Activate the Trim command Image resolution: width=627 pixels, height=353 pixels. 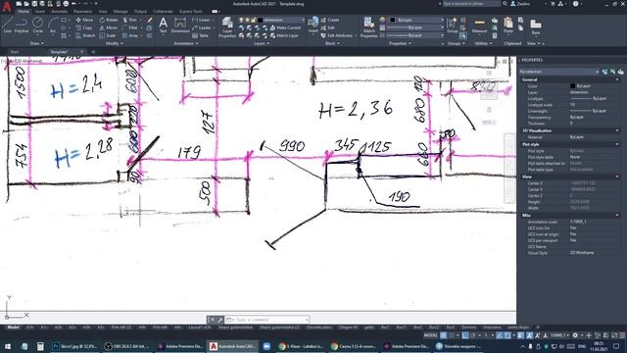coord(130,20)
